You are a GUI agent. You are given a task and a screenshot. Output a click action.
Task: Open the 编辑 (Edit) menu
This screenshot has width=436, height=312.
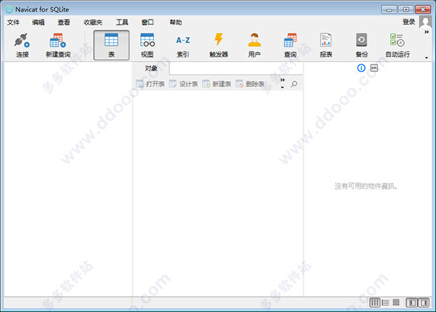[x=38, y=22]
